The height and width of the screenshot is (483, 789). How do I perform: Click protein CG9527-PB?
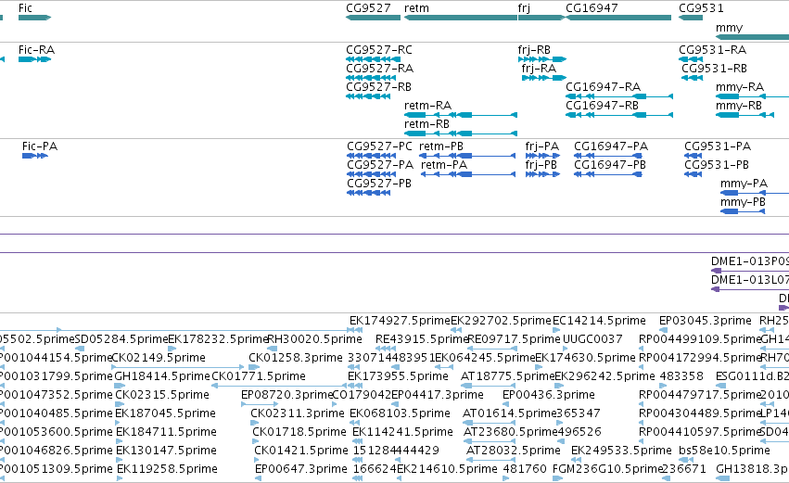(x=368, y=193)
